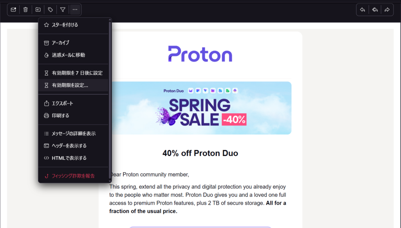Select 迷惑メールに移動 menu entry
The image size is (401, 228).
(68, 55)
